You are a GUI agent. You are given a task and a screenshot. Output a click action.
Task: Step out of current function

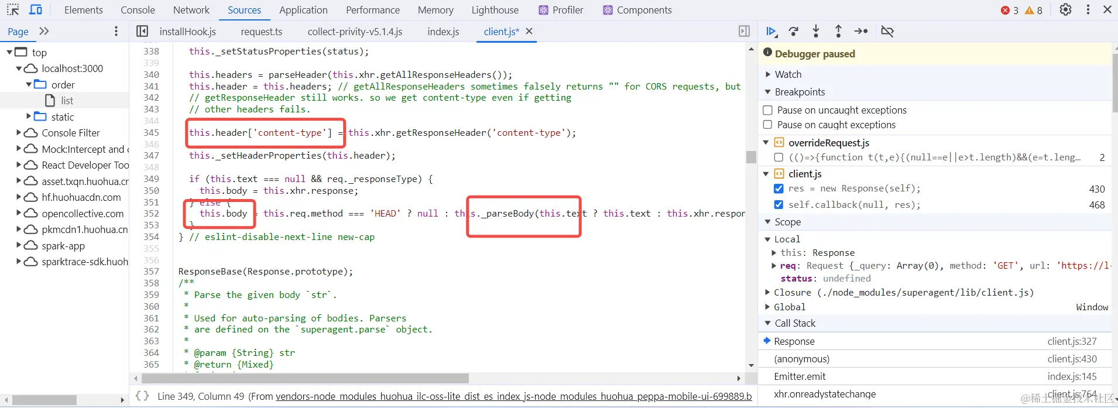coord(838,31)
